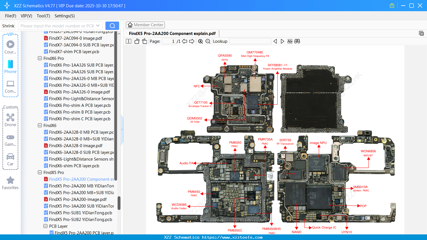Click the model number or PCB search field
The width and height of the screenshot is (427, 240).
coord(57,26)
